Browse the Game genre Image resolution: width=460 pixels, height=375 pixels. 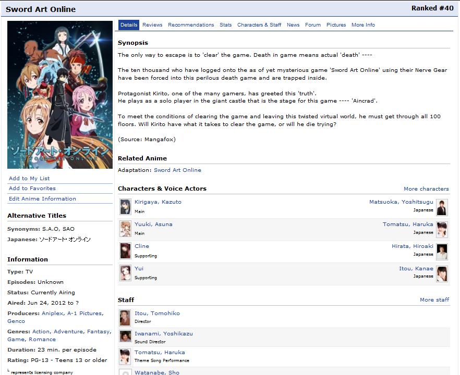(16, 339)
